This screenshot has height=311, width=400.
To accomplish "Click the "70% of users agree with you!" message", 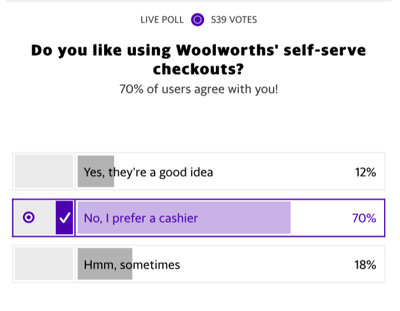I will [x=198, y=90].
